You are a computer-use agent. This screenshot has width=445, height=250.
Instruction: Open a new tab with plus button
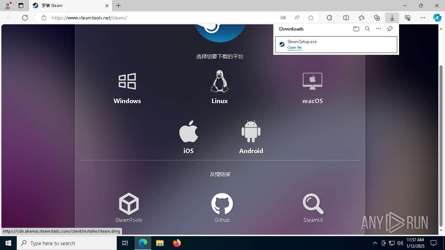[x=119, y=6]
